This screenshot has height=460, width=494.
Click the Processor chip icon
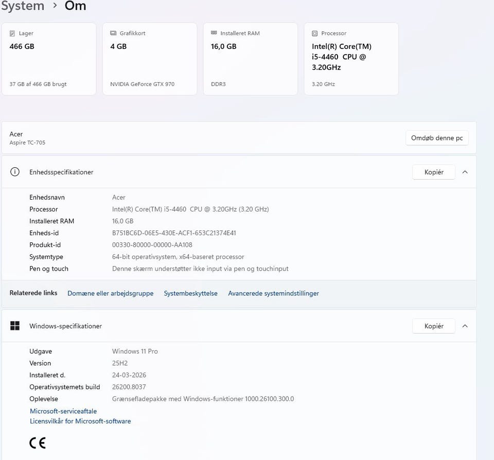pyautogui.click(x=315, y=33)
